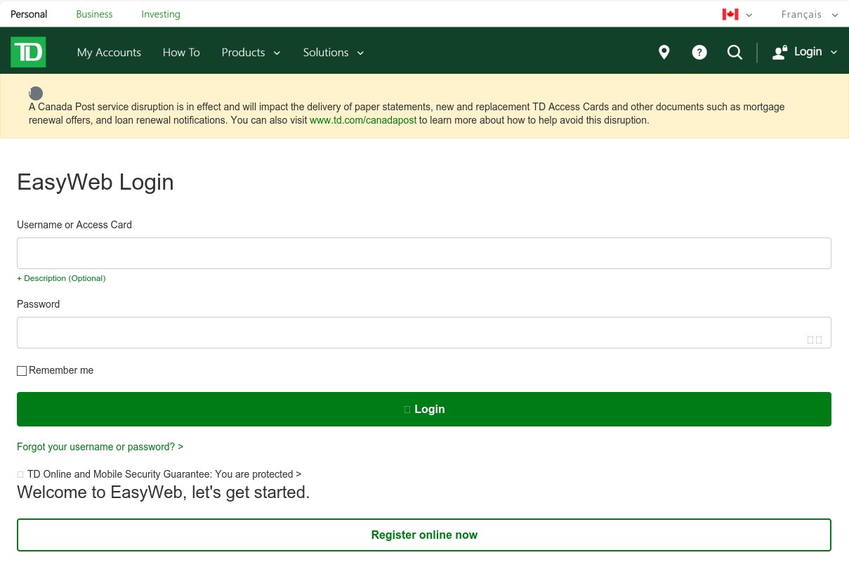This screenshot has width=849, height=562.
Task: Open TD Online and Mobile Security Guarantee link
Action: 164,474
